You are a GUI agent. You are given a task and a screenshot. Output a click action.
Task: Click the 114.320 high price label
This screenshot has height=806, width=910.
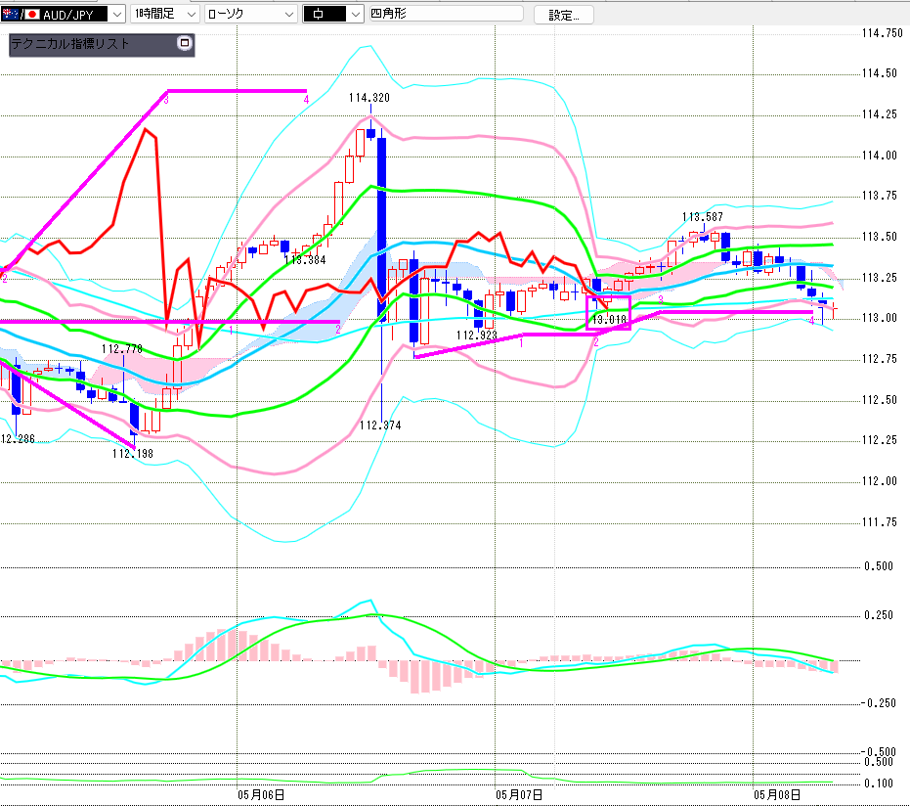click(369, 98)
